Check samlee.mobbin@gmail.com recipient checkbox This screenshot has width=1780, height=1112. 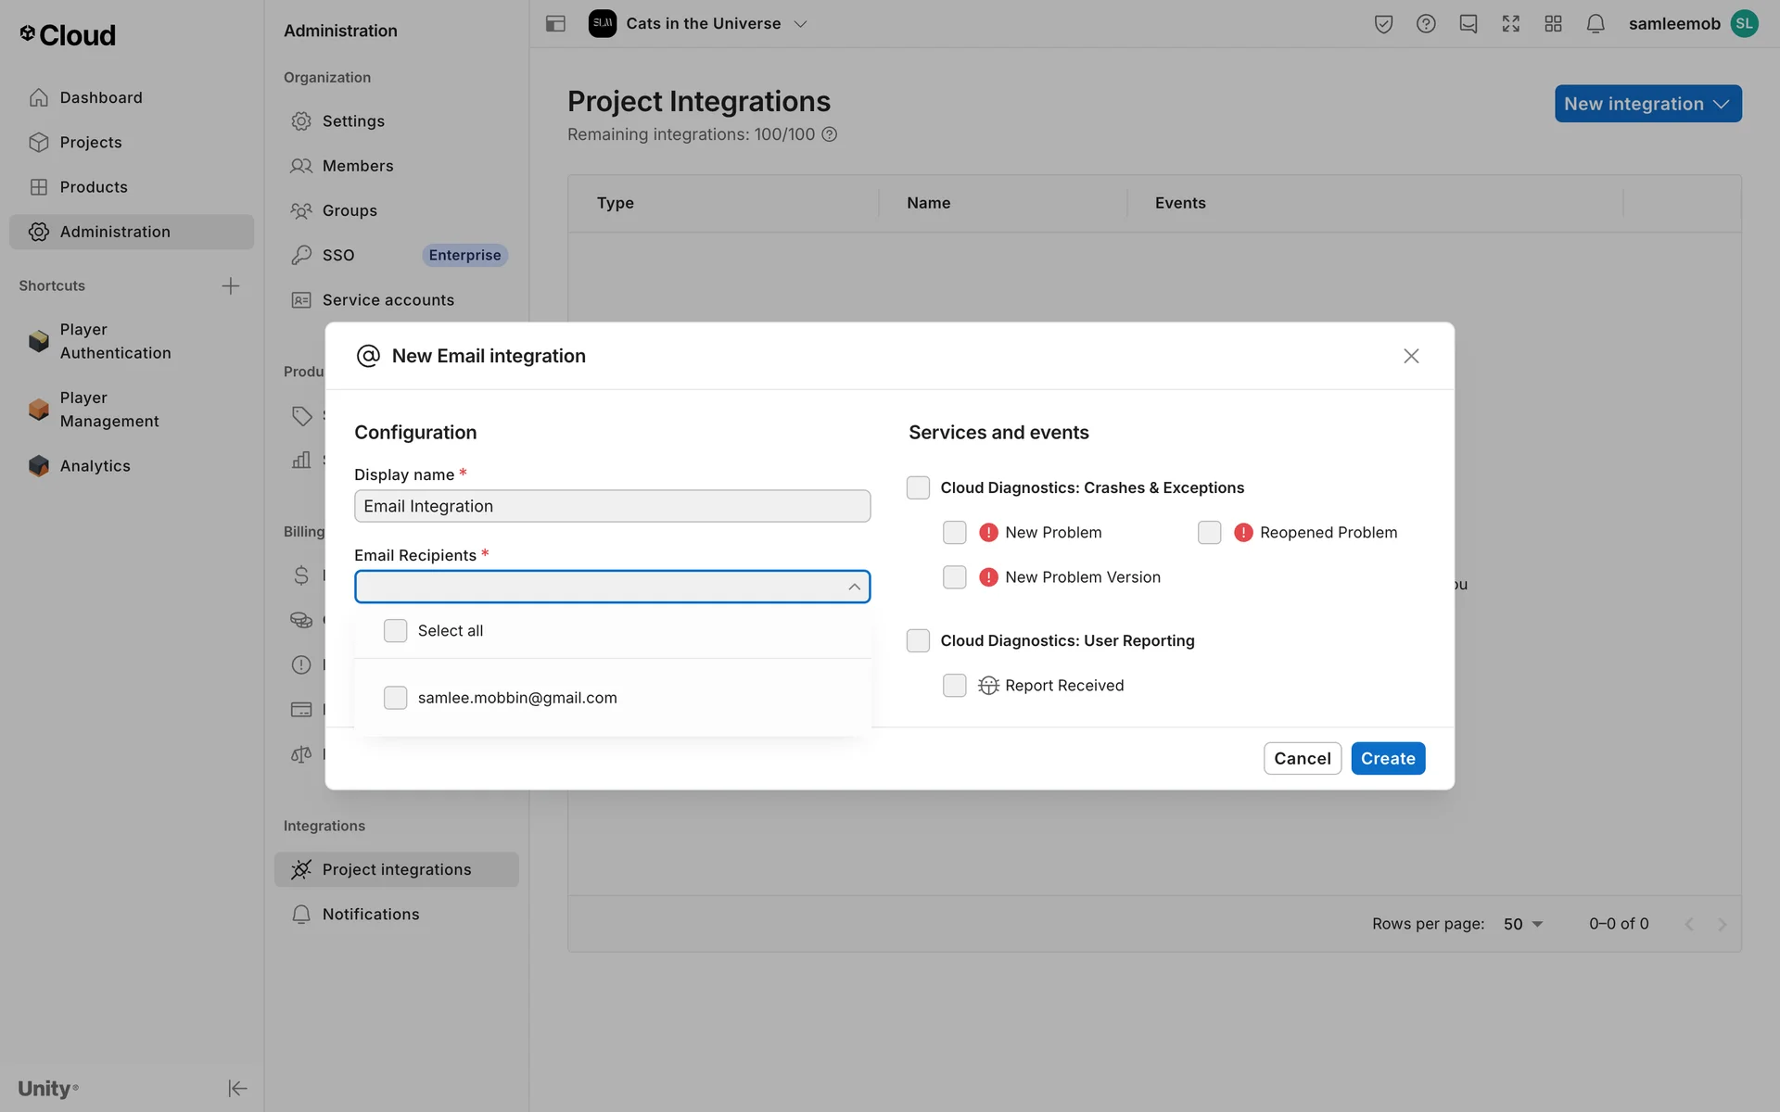click(x=396, y=698)
